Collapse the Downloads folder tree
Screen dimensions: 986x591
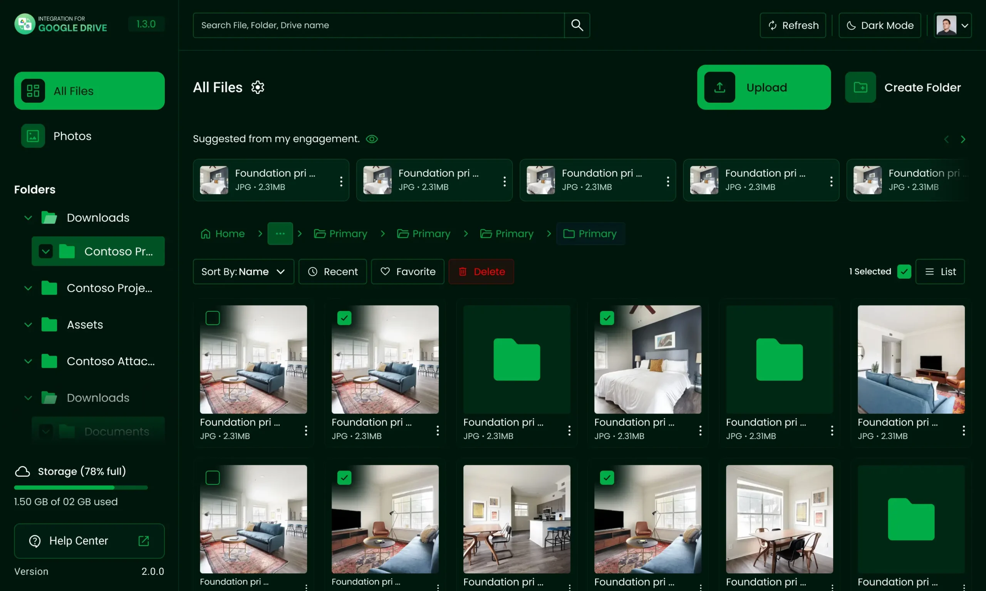pos(27,217)
